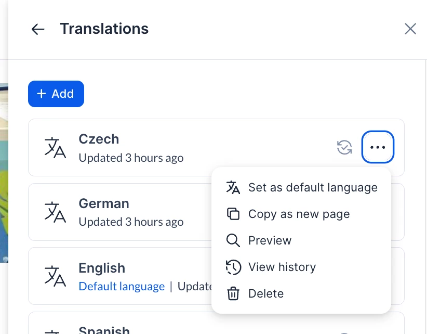Close the Translations panel

tap(410, 29)
